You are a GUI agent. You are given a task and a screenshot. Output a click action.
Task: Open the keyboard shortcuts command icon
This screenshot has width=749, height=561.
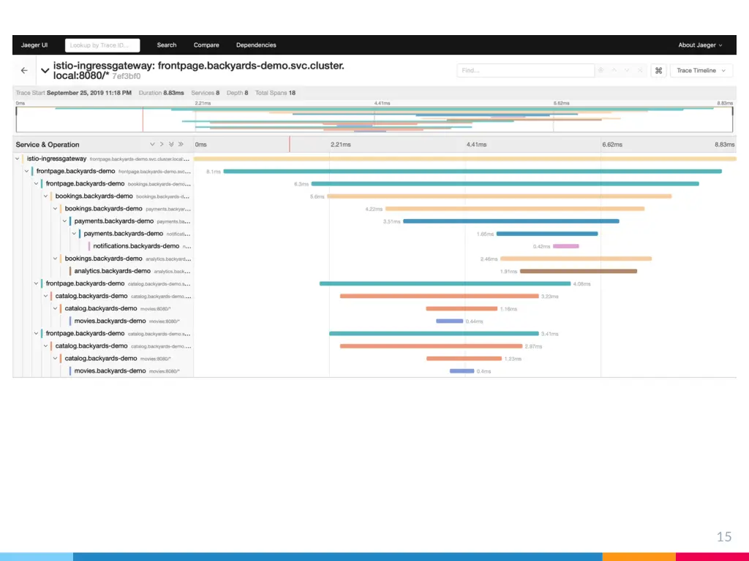coord(658,71)
